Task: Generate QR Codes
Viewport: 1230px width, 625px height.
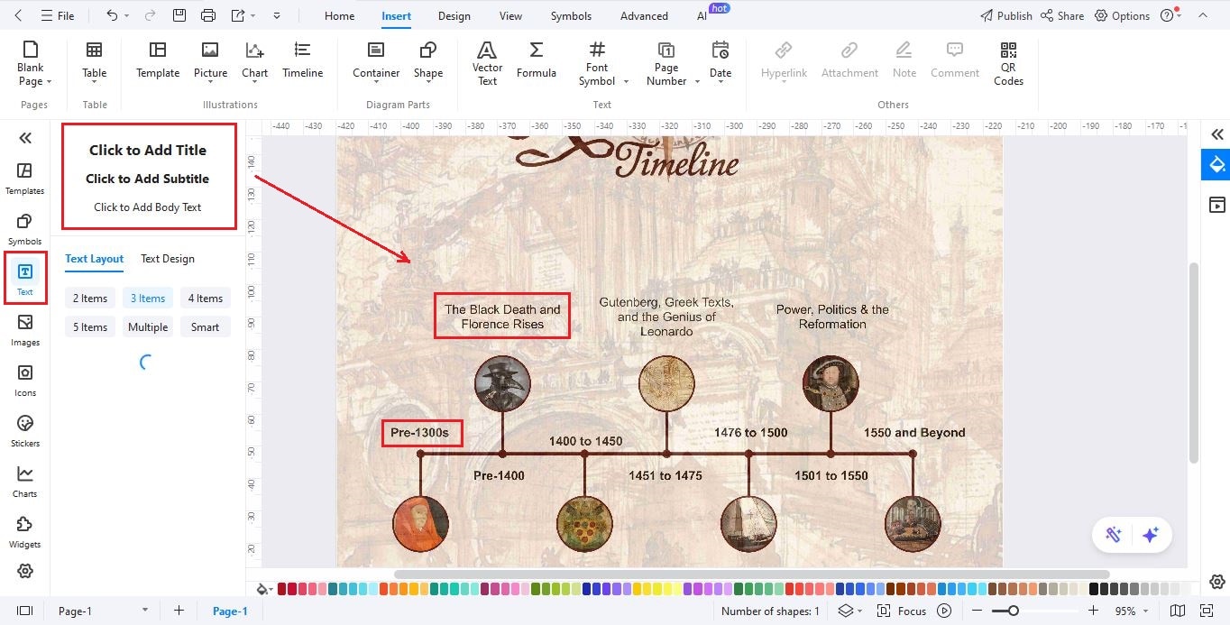Action: coord(1008,63)
